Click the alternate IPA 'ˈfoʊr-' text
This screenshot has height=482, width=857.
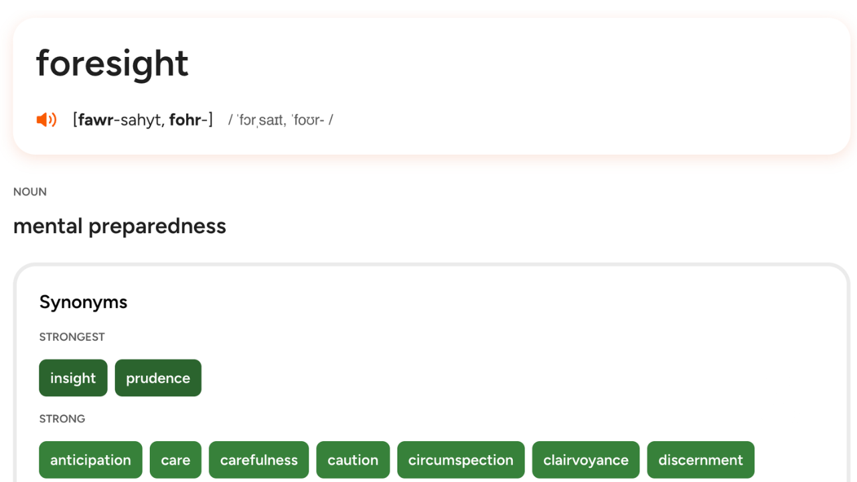click(x=308, y=120)
